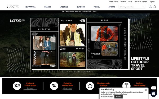Close the Cookie Policy popup

coord(146,90)
